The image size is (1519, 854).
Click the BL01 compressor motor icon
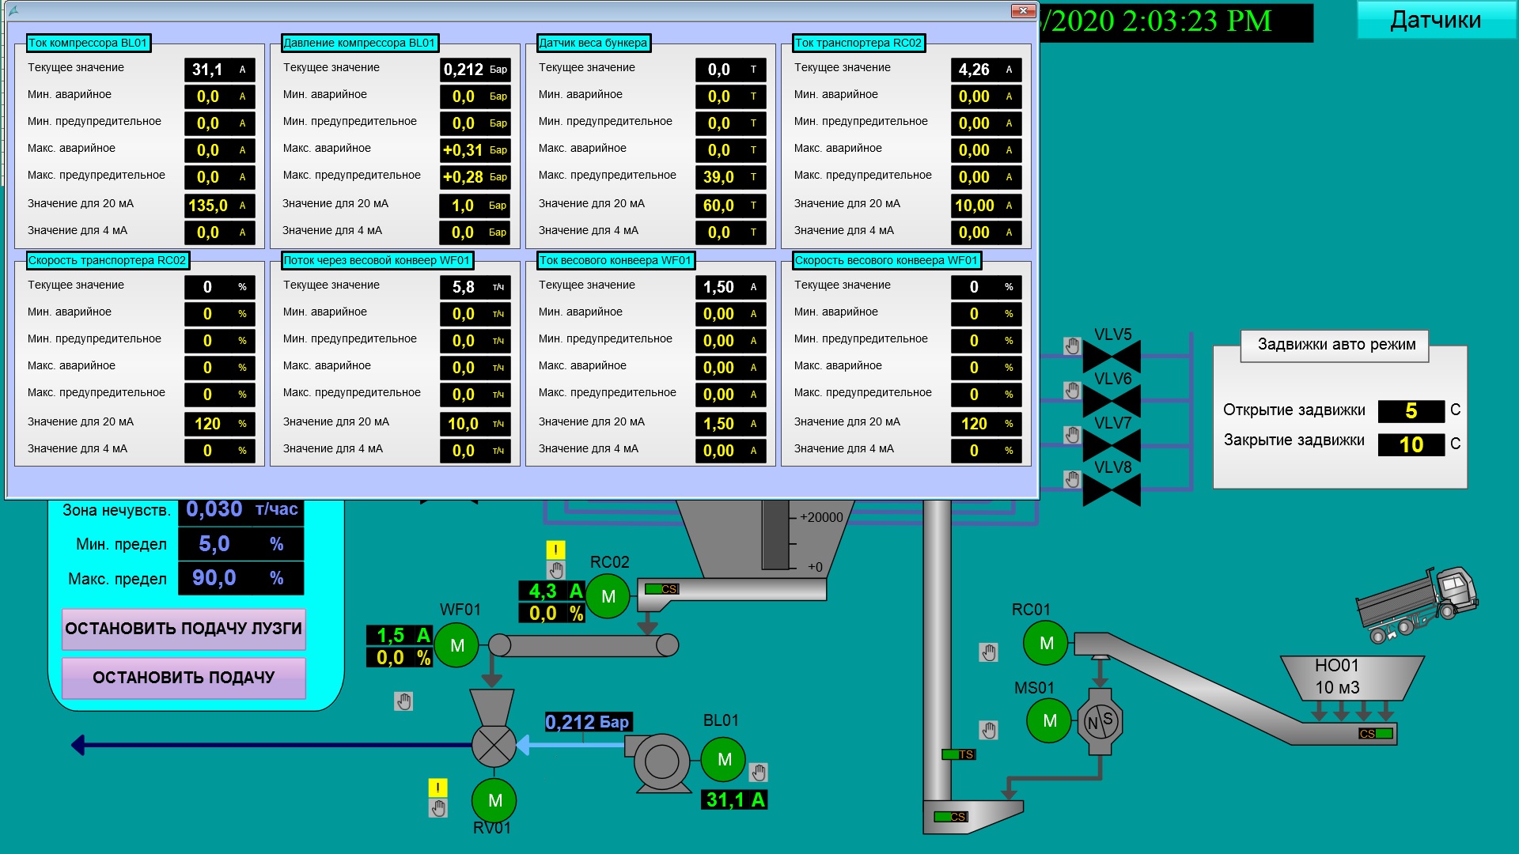coord(723,759)
